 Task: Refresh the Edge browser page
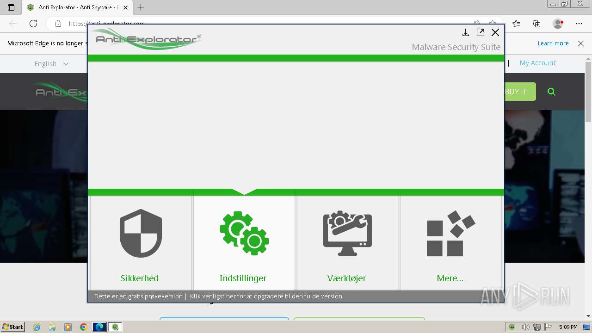tap(33, 24)
